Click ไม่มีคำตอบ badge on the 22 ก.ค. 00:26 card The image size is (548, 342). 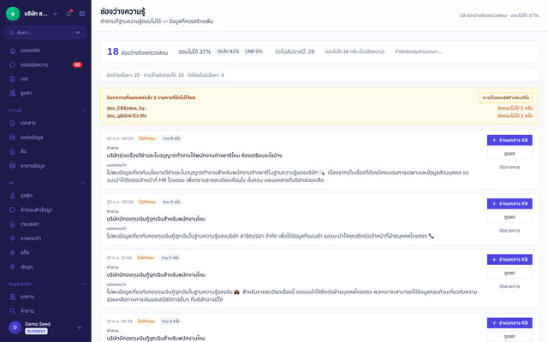click(147, 202)
